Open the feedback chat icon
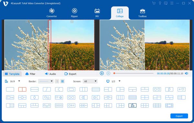 pyautogui.click(x=166, y=3)
